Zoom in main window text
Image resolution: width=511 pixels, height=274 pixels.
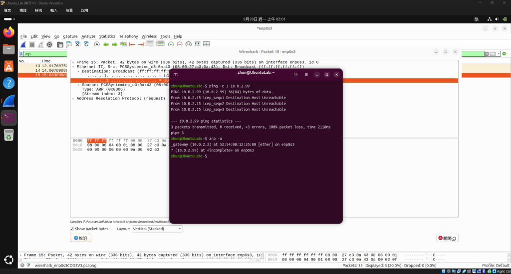pyautogui.click(x=171, y=44)
